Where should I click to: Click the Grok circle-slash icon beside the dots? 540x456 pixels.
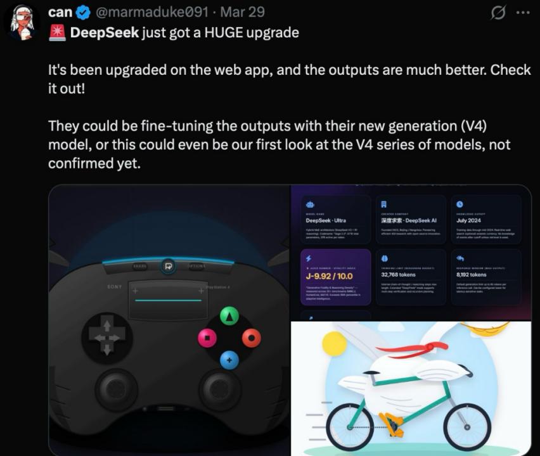pyautogui.click(x=498, y=13)
